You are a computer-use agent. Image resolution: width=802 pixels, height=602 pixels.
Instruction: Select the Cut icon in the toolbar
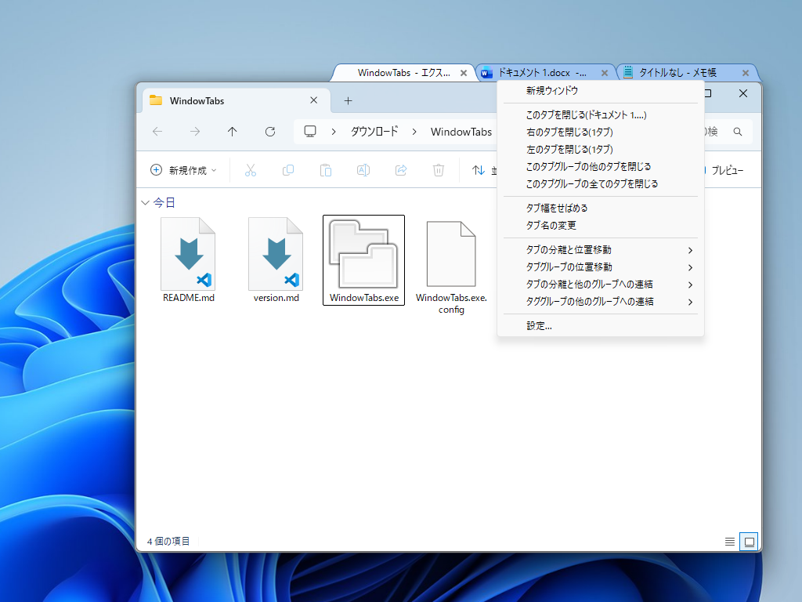pyautogui.click(x=251, y=169)
